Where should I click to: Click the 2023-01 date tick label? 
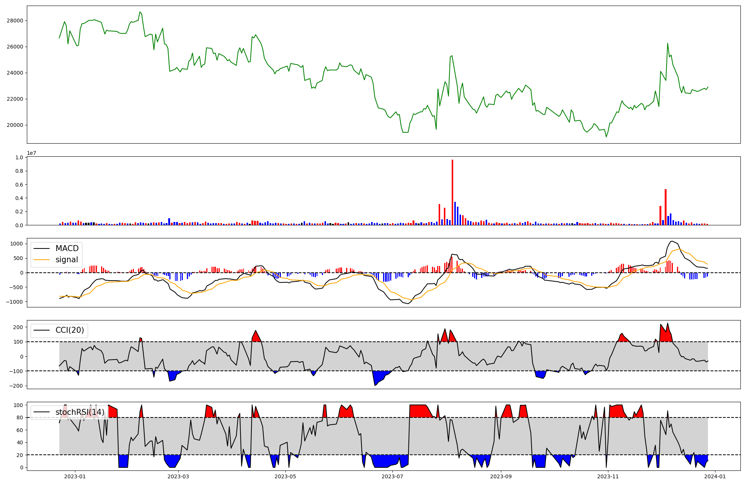click(x=75, y=476)
